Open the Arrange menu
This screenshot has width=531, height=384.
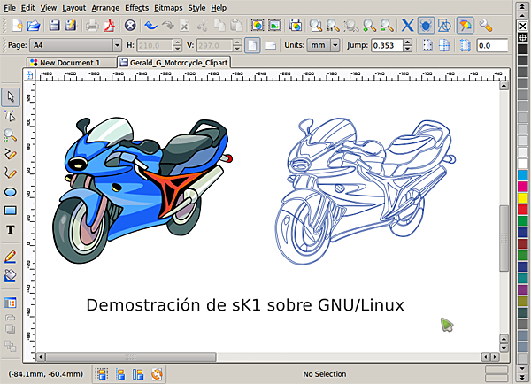pyautogui.click(x=105, y=8)
